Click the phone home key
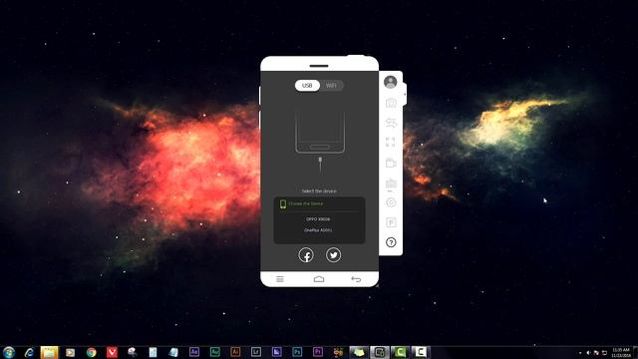 319,279
